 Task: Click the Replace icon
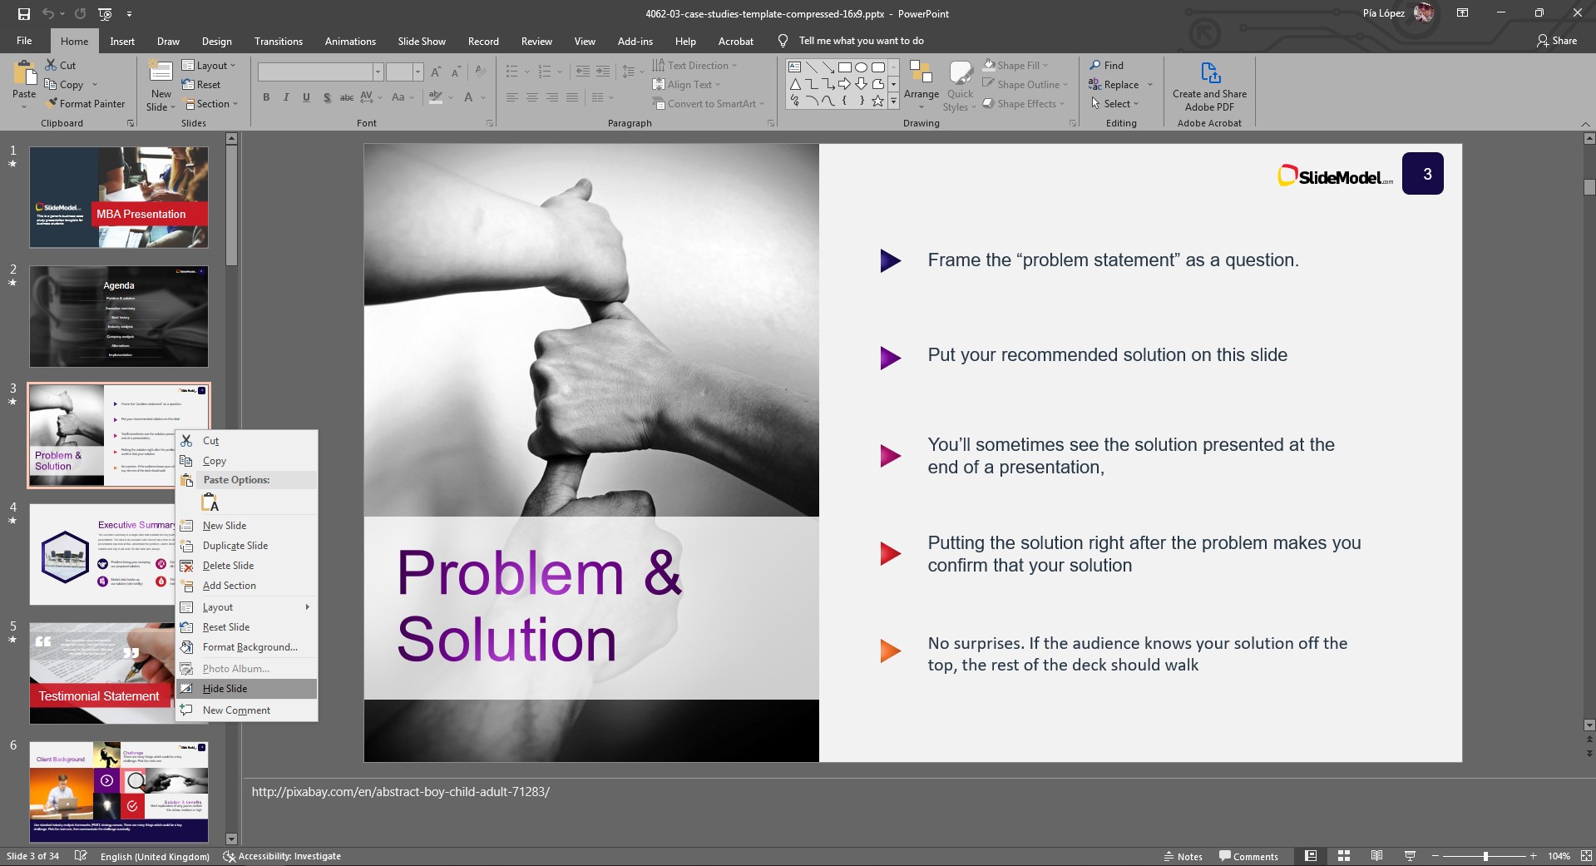(1114, 84)
